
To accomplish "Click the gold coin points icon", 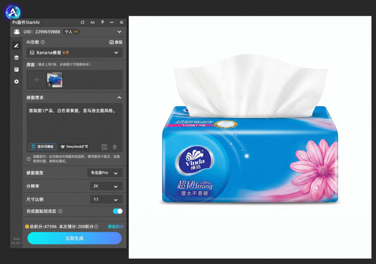I will coord(27,226).
